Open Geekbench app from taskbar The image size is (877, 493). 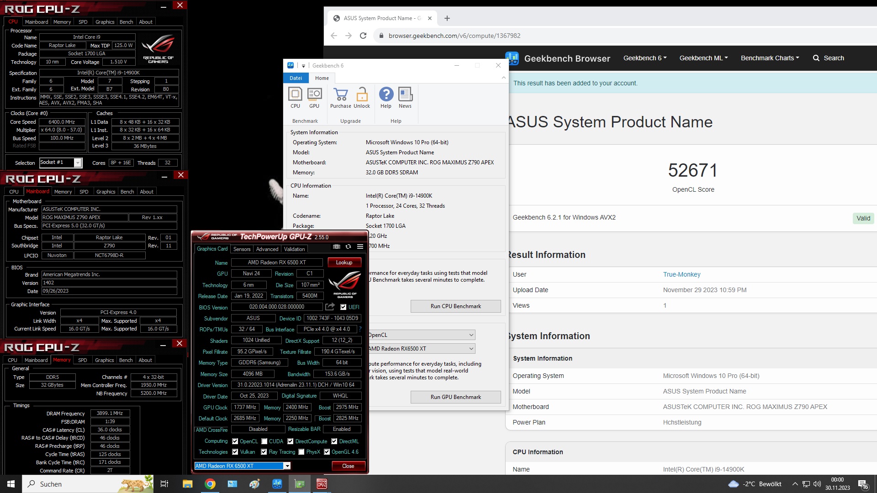pos(277,484)
